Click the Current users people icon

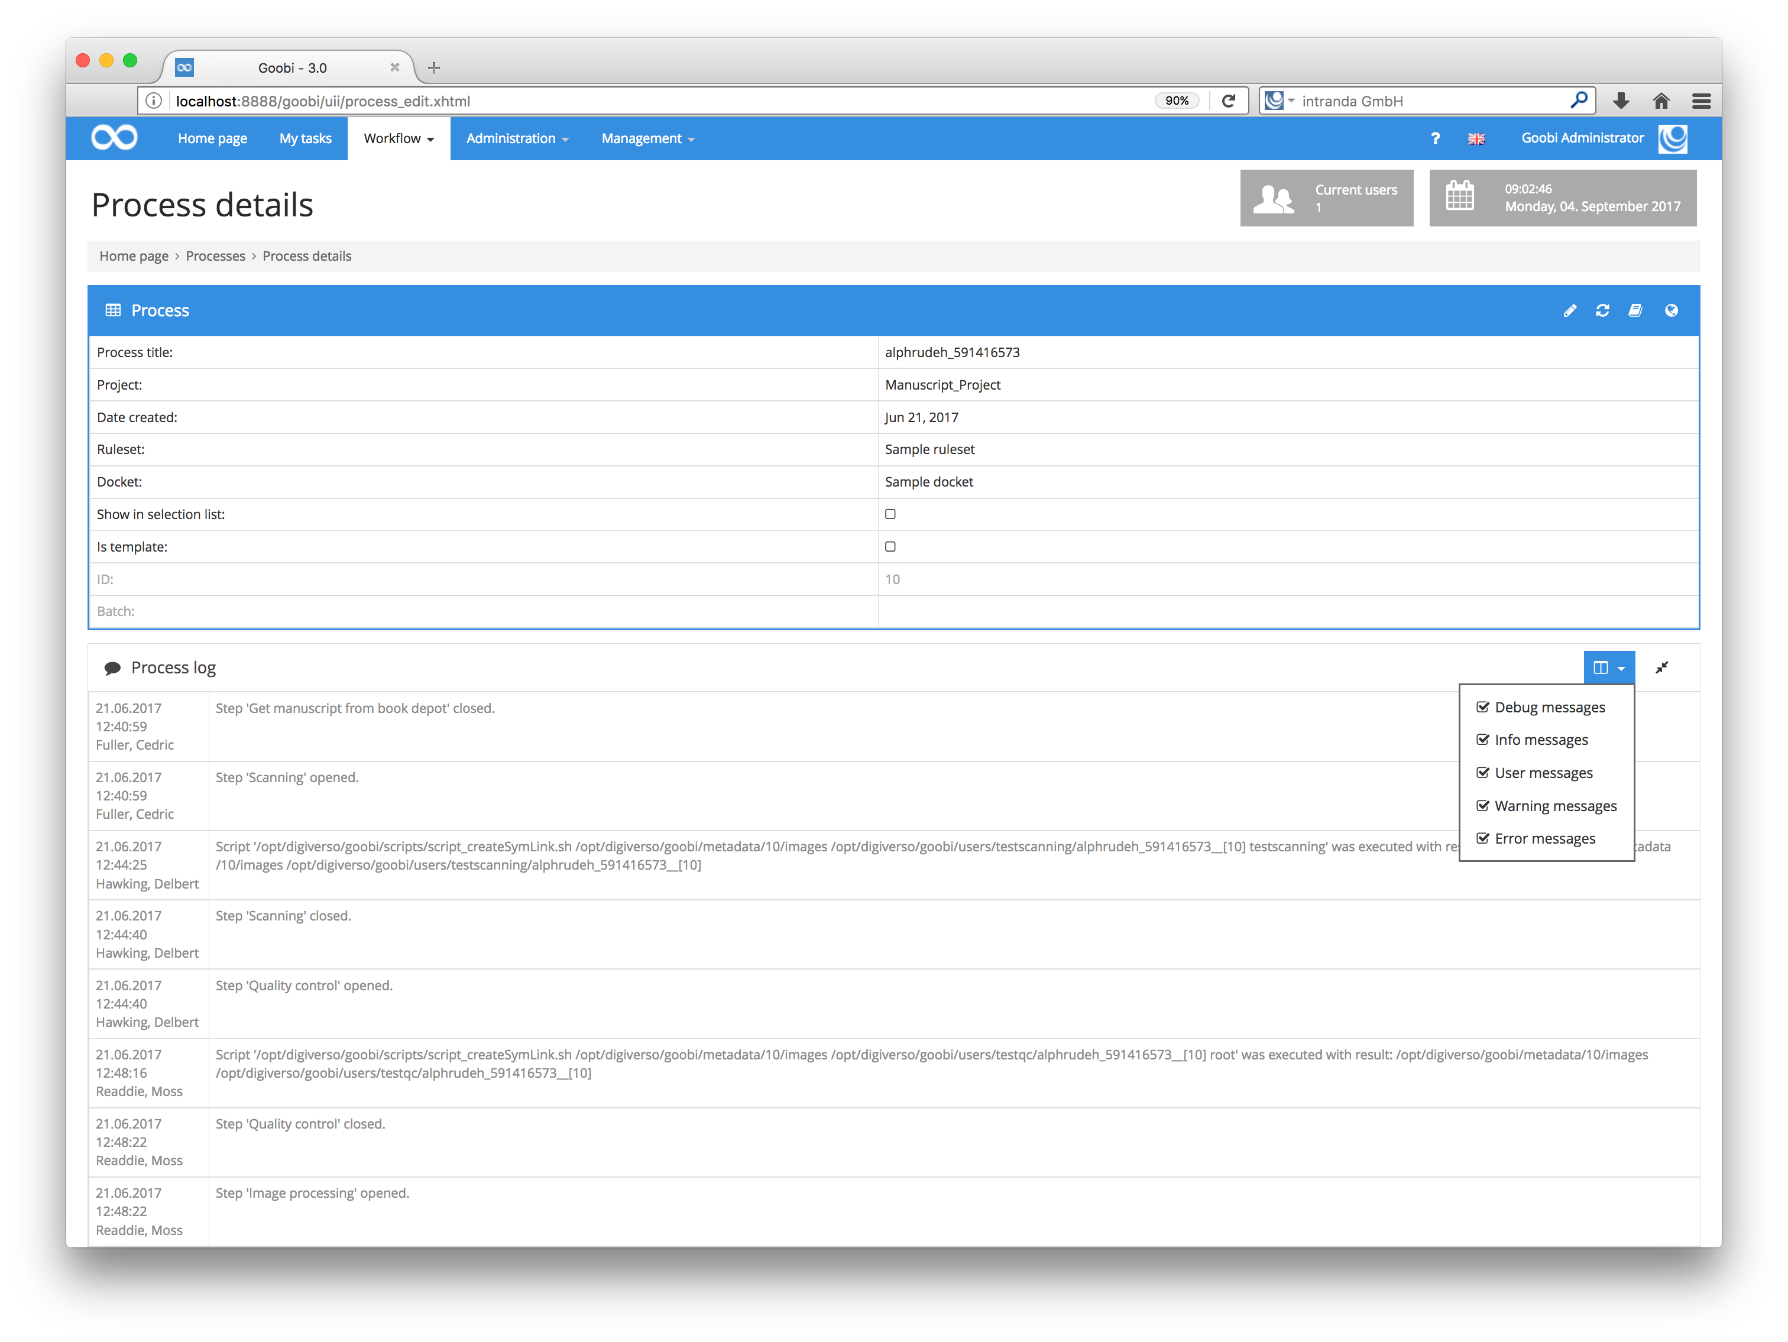[x=1273, y=198]
